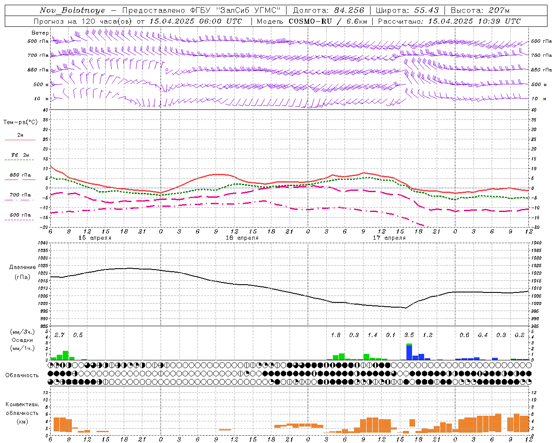Click the date label '15 апреля'

[94, 238]
